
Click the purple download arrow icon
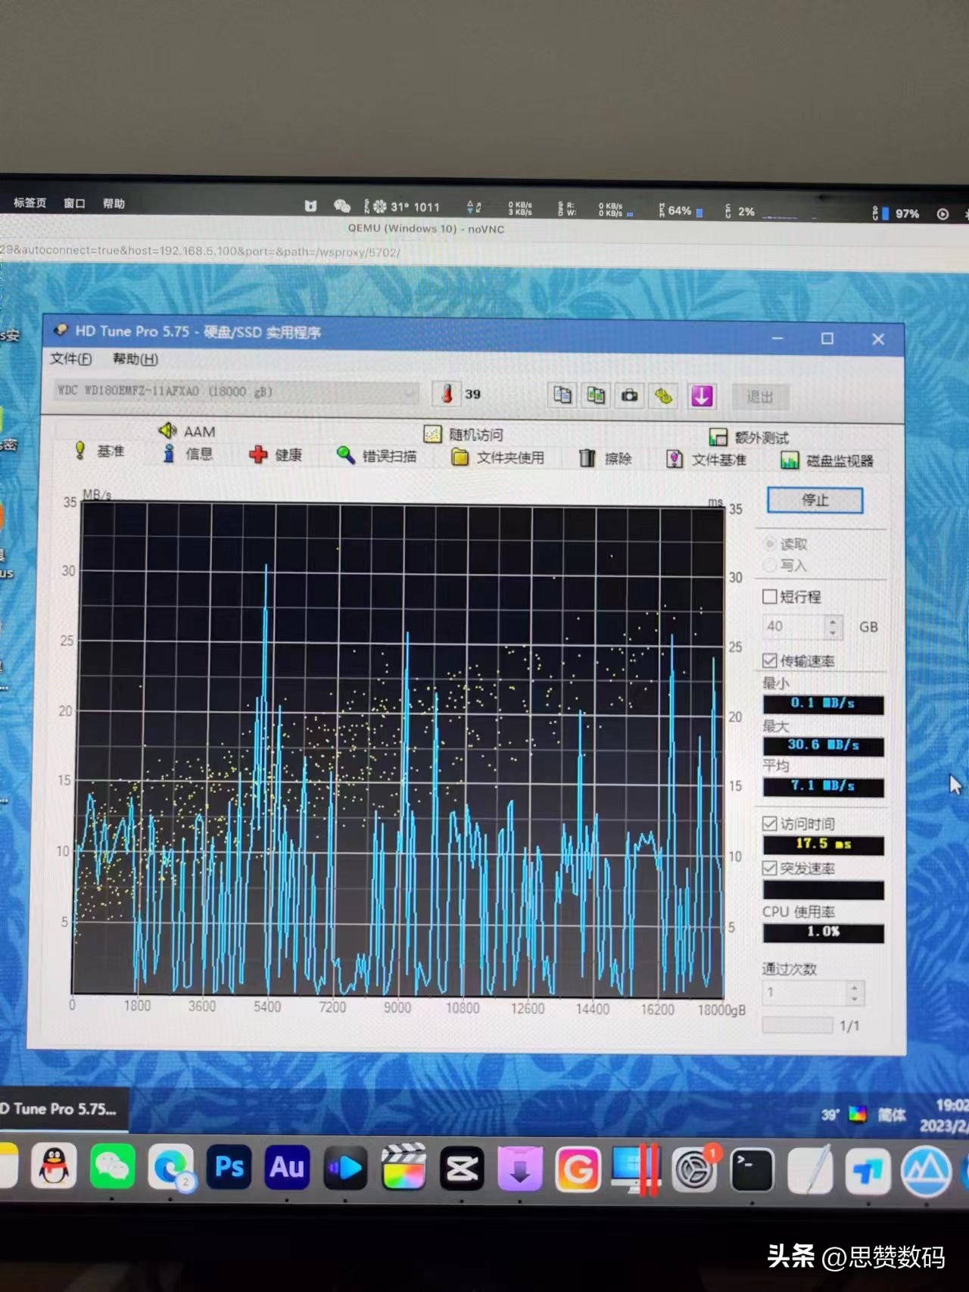(702, 395)
